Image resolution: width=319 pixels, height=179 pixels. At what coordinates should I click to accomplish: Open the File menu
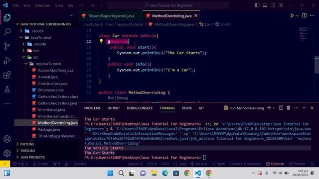click(x=15, y=5)
